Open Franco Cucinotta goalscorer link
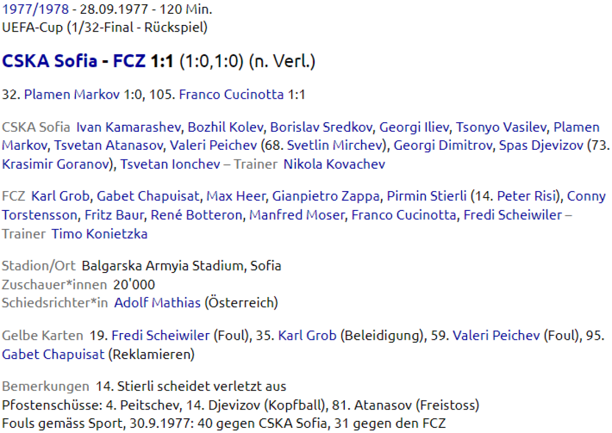Viewport: 612px width, 433px height. pos(231,95)
